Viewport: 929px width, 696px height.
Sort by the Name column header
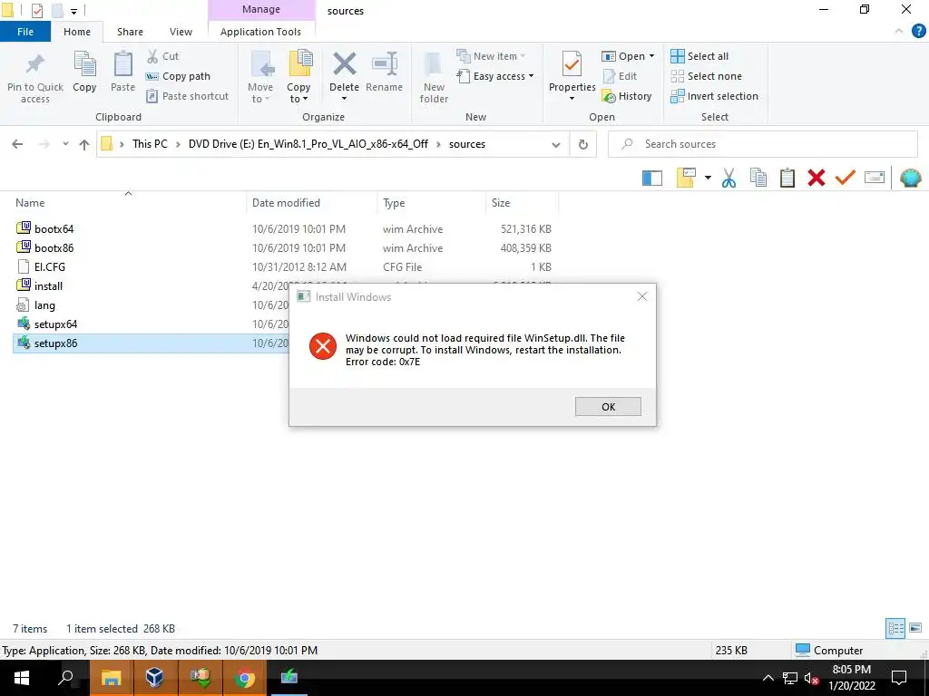coord(128,202)
